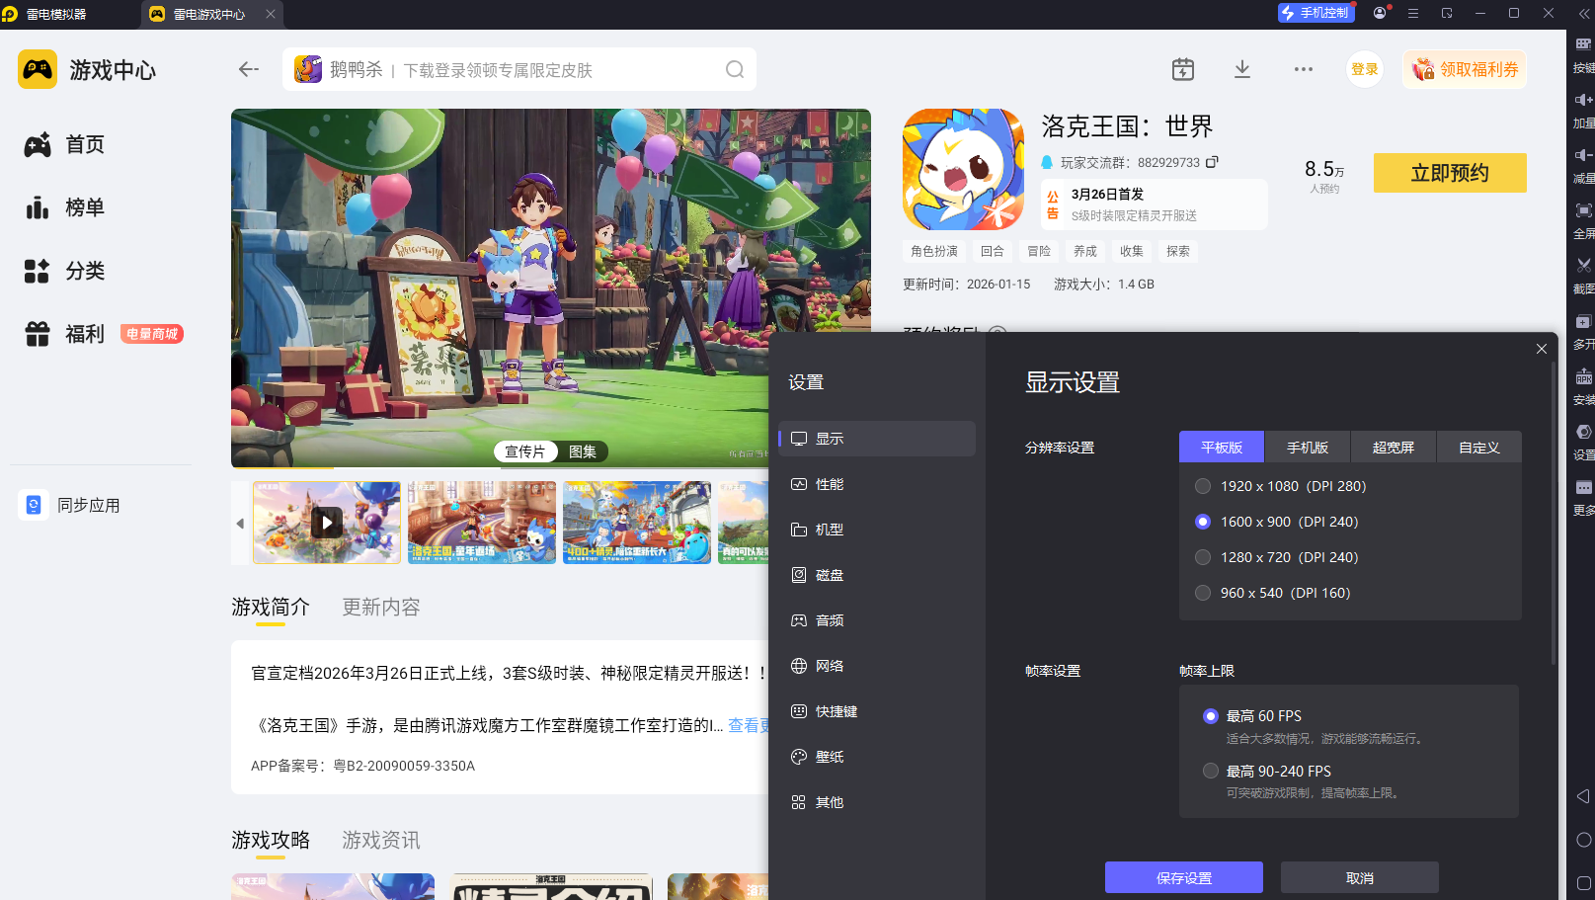Toggle fullscreen from the right sidebar
This screenshot has width=1595, height=900.
pyautogui.click(x=1583, y=210)
